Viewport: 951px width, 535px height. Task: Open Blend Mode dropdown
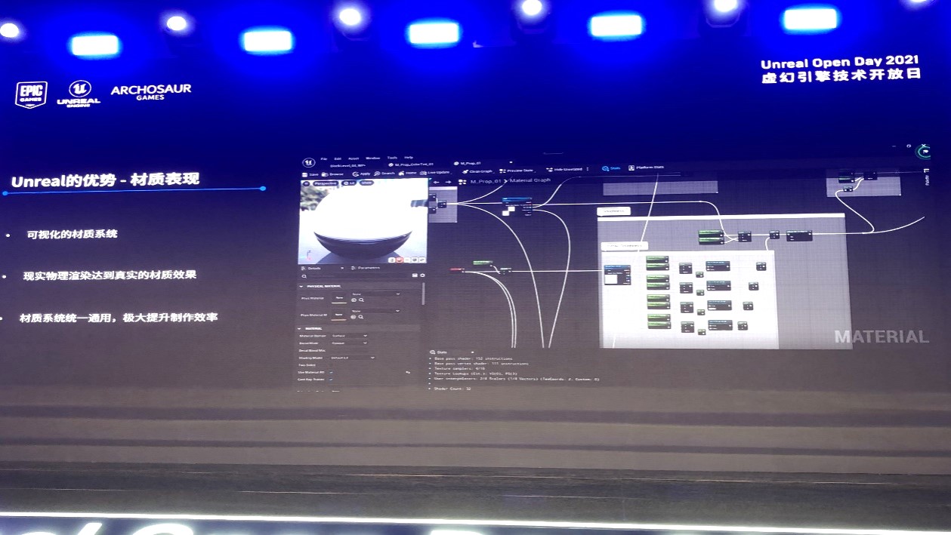click(349, 343)
